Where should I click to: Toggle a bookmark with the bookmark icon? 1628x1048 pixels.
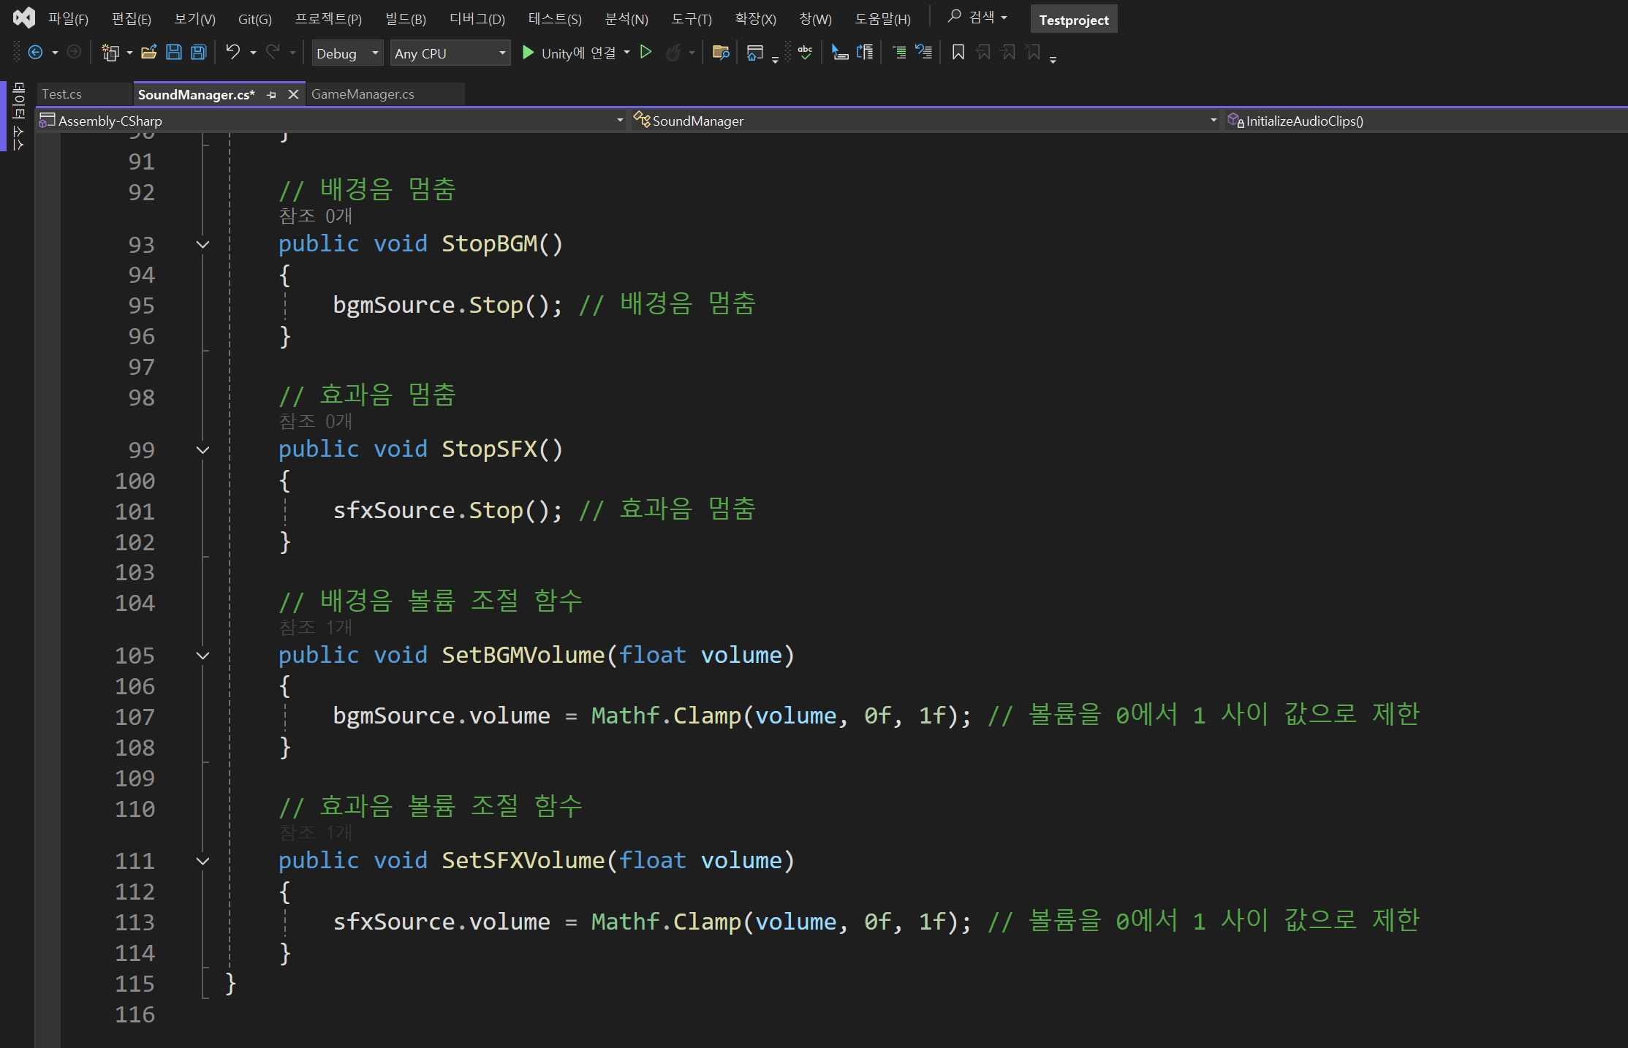958,53
